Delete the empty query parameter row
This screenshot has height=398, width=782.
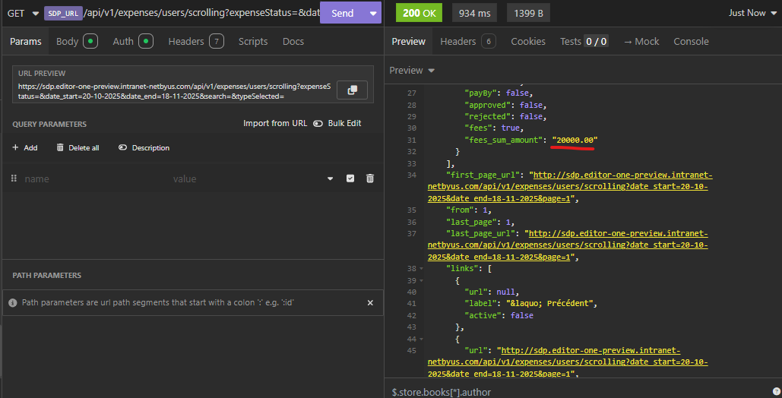(x=370, y=178)
